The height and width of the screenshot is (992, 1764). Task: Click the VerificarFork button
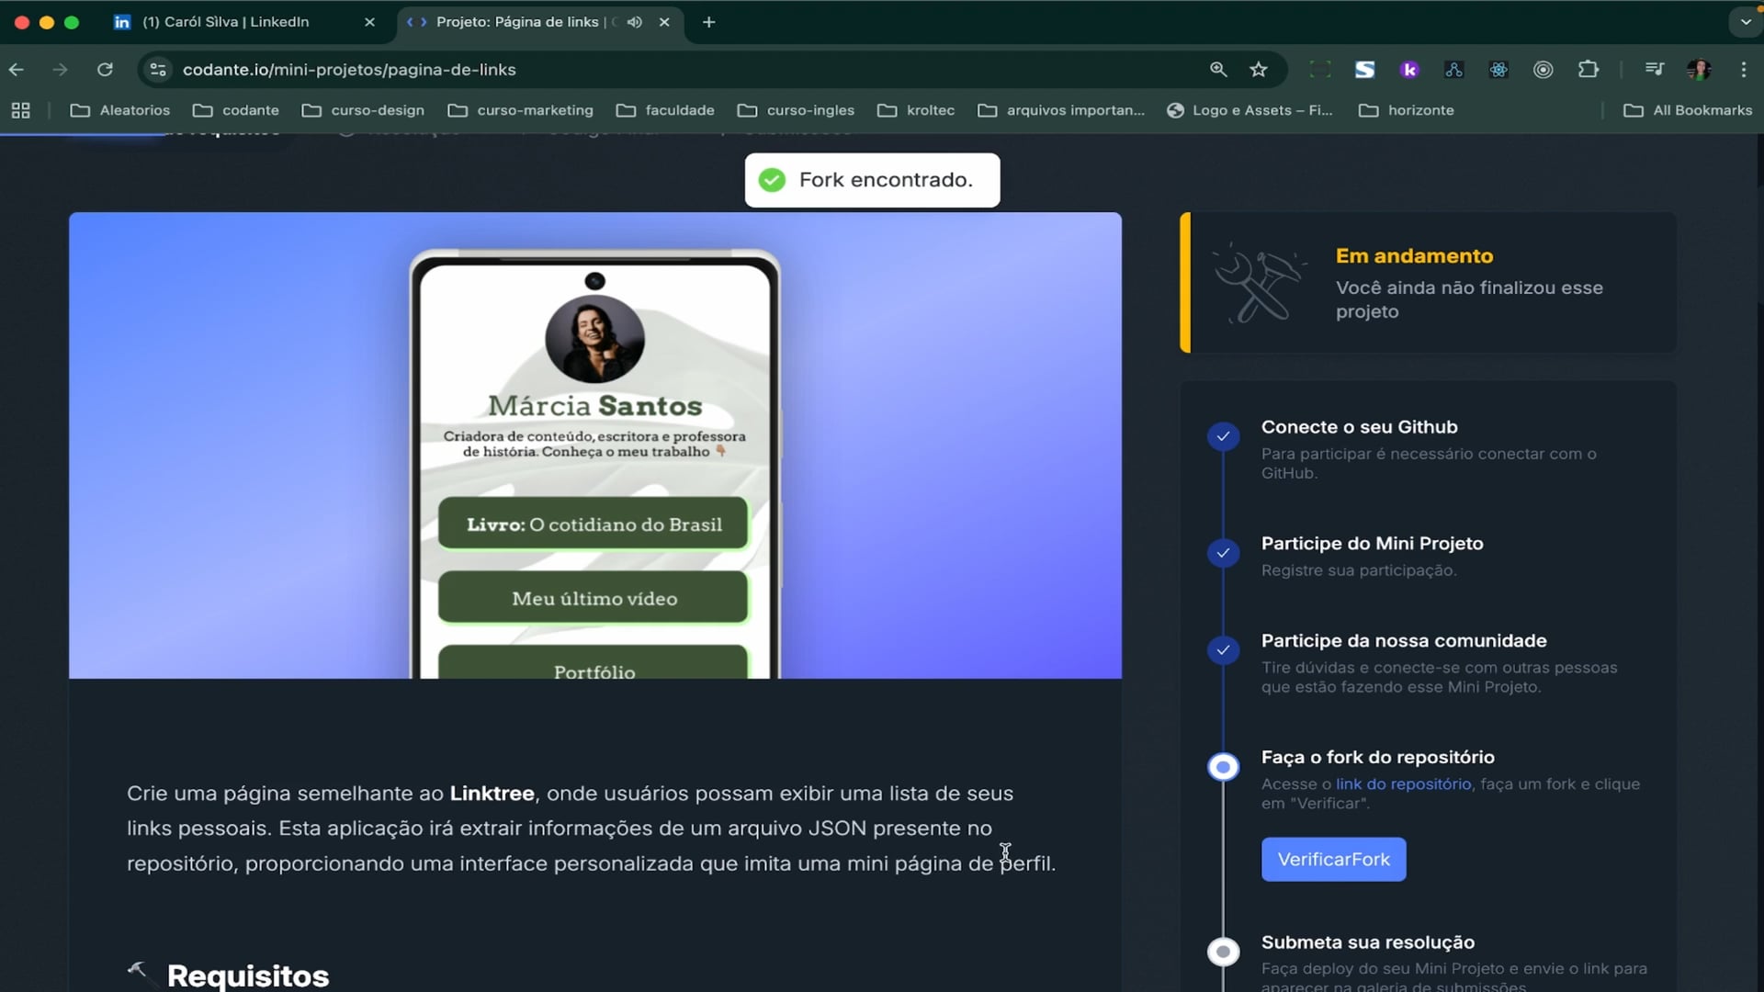tap(1333, 860)
